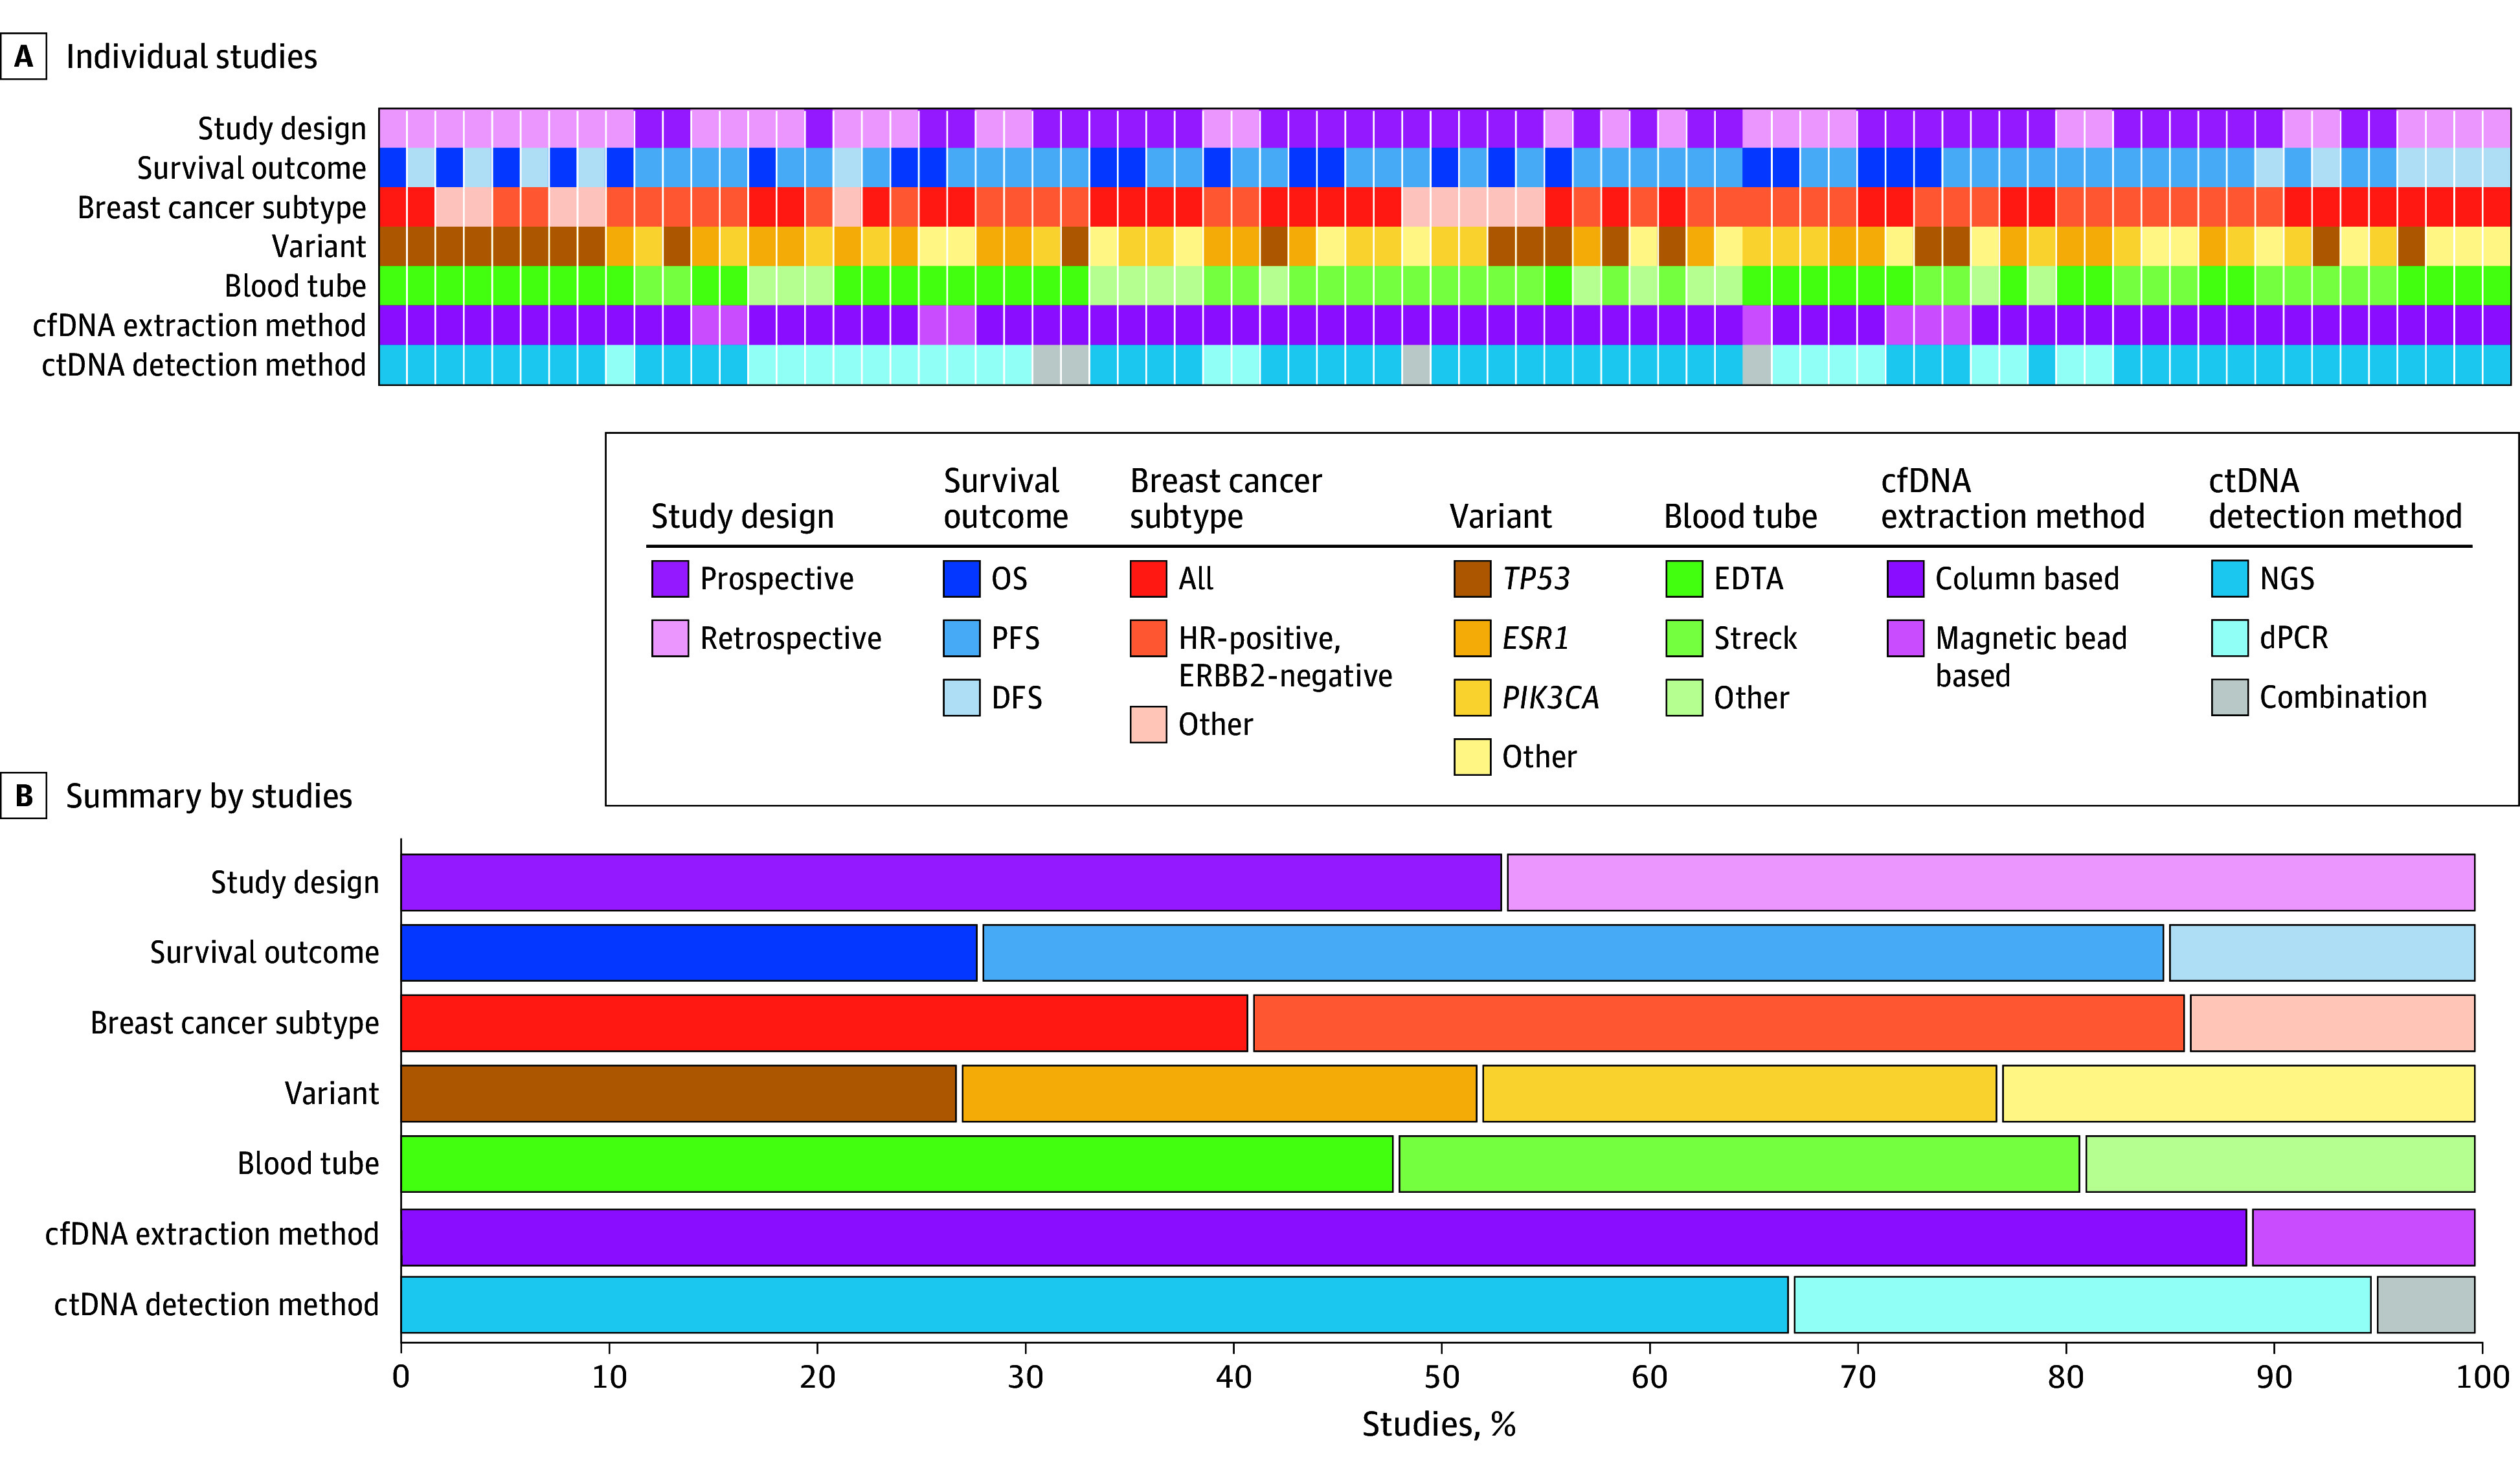Click the medium green Streck bar in panel B
Image resolution: width=2520 pixels, height=1468 pixels.
click(1739, 1163)
